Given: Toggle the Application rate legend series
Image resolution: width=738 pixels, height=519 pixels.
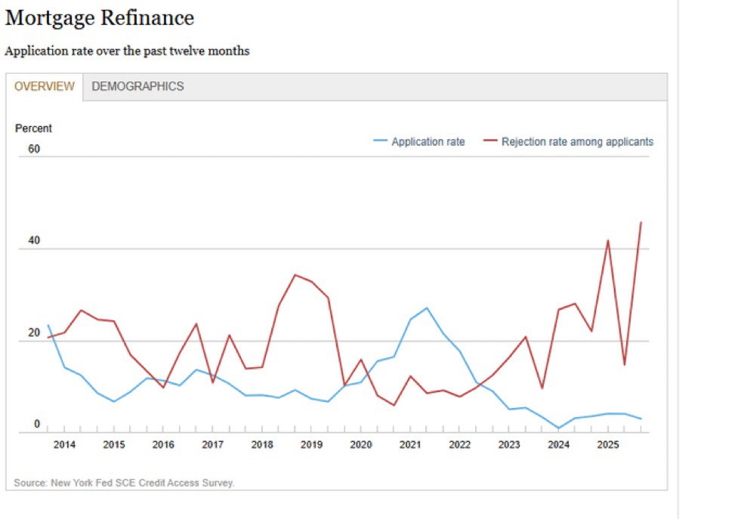Looking at the screenshot, I should pos(428,141).
